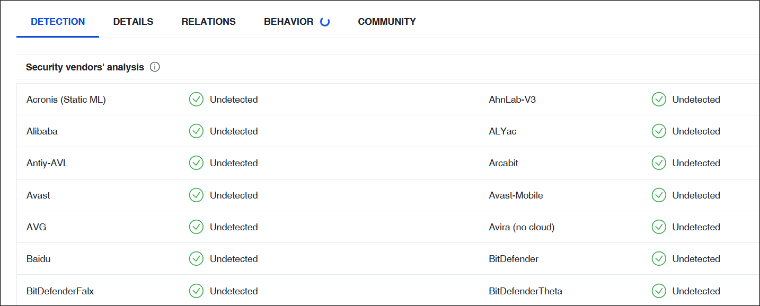Click the ALYac undetected checkmark icon
Viewport: 760px width, 306px height.
pos(659,131)
